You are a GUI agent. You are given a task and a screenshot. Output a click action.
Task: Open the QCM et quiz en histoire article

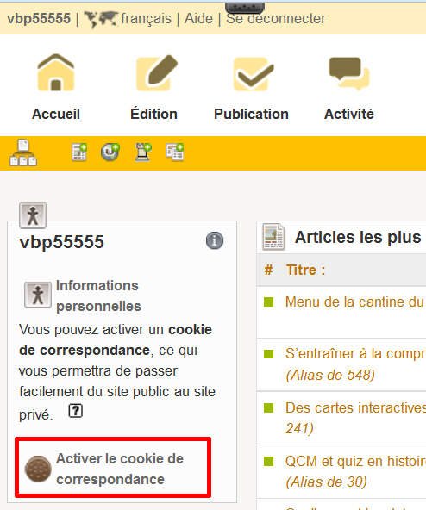(355, 461)
